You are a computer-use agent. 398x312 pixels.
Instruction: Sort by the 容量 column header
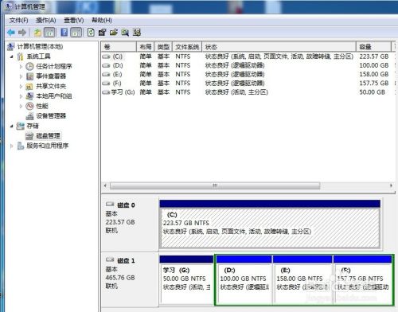[x=373, y=47]
